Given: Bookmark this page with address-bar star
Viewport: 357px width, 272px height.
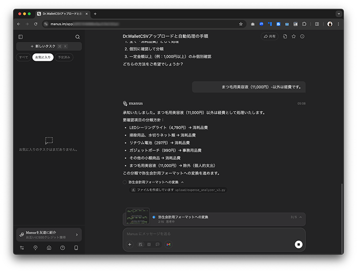Looking at the screenshot, I should pos(241,24).
